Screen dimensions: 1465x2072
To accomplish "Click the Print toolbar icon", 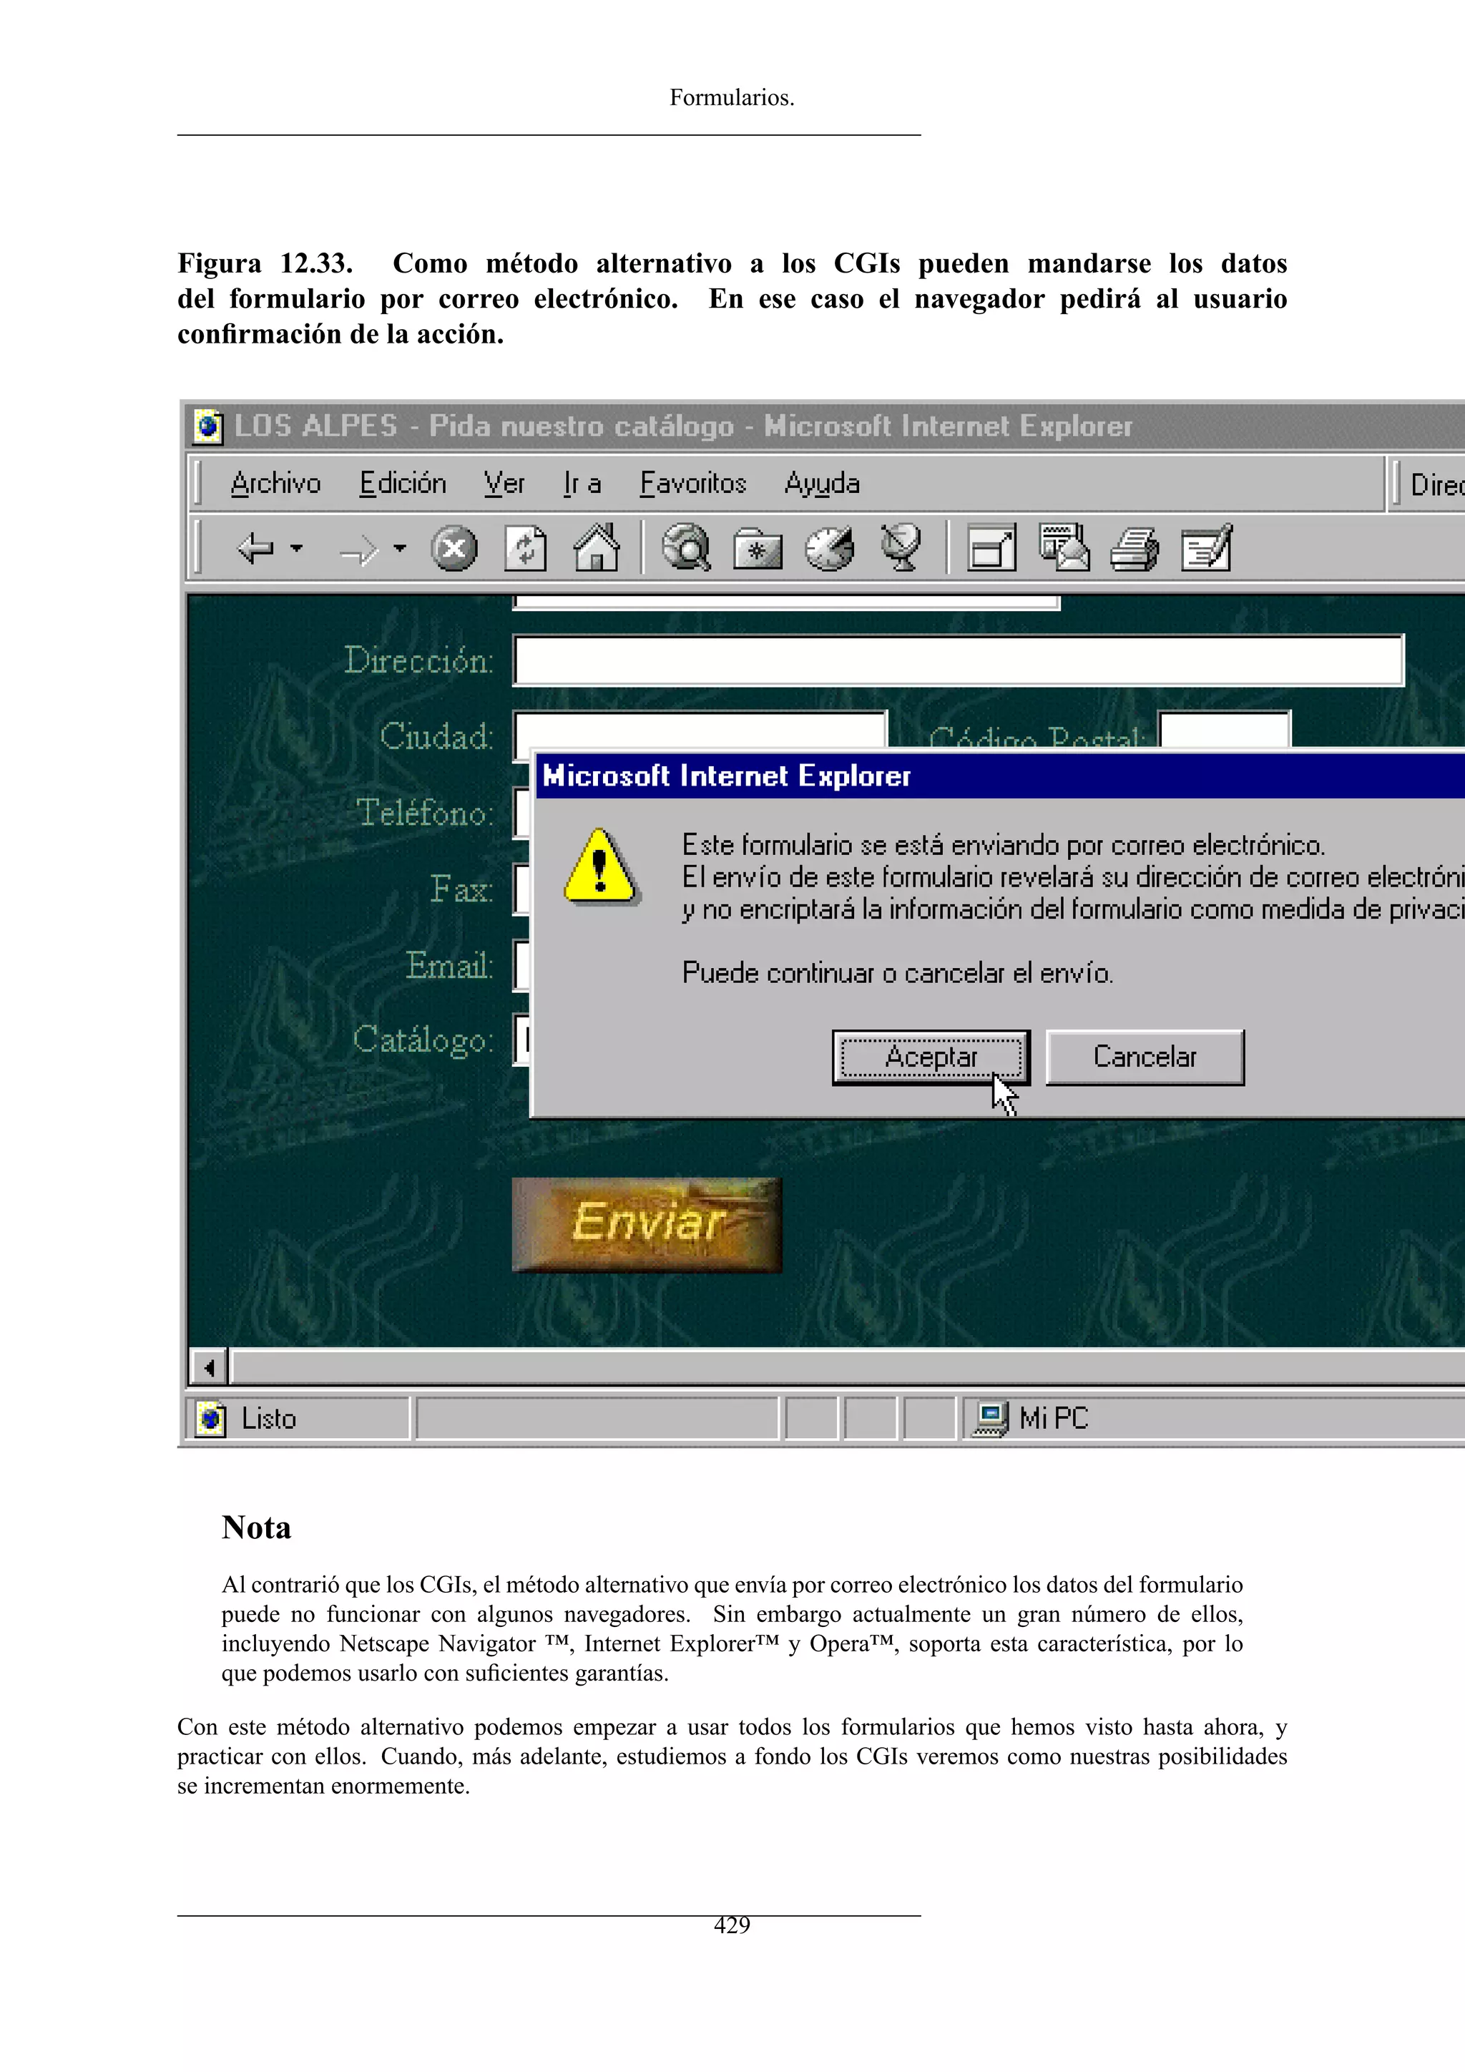I will click(x=1134, y=548).
